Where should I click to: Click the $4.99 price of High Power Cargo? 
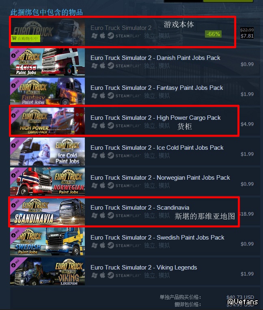click(247, 124)
